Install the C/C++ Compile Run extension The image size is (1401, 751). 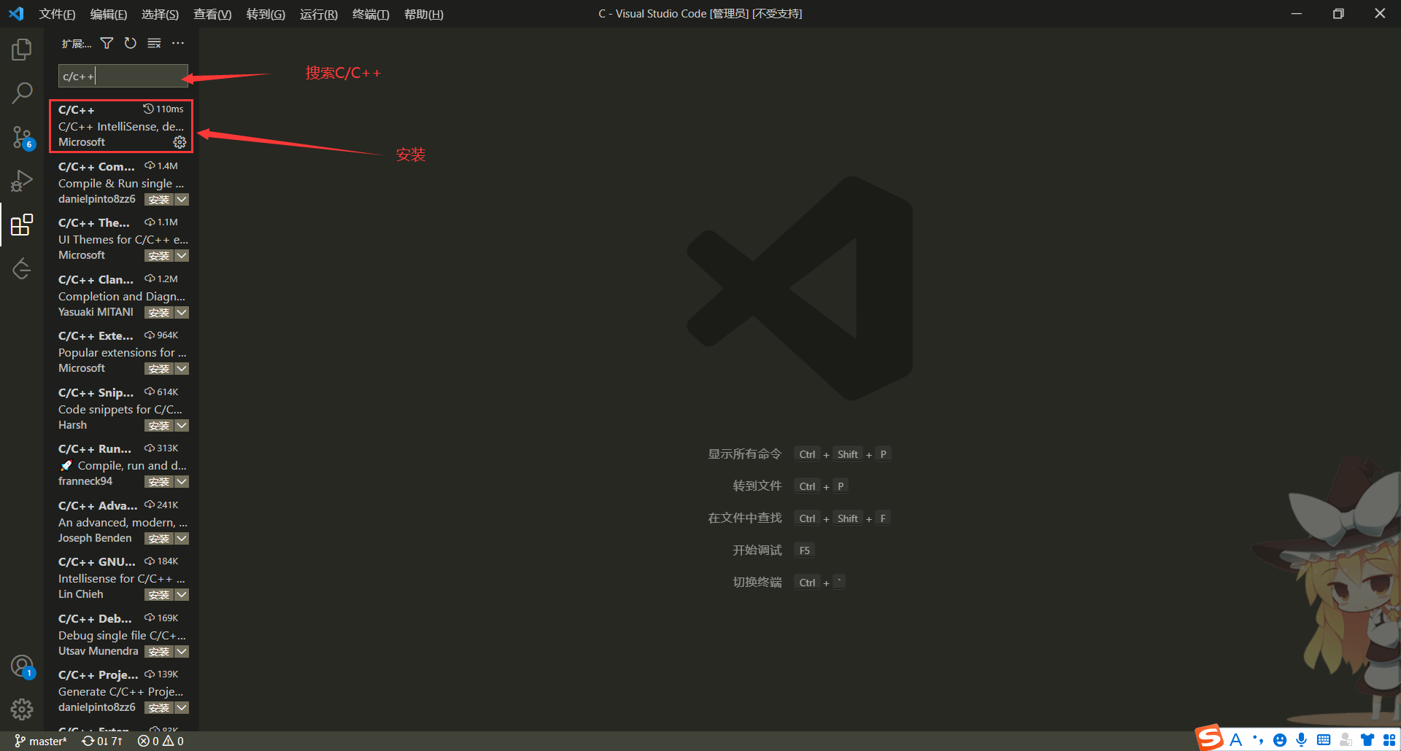(x=158, y=200)
